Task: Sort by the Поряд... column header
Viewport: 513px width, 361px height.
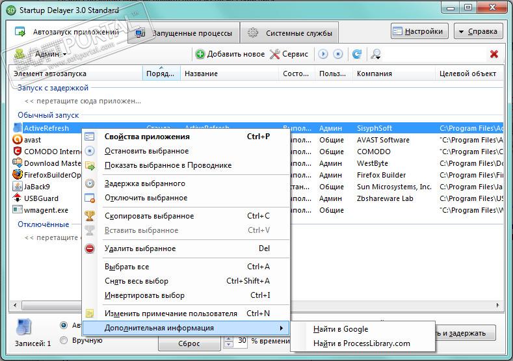Action: (161, 74)
